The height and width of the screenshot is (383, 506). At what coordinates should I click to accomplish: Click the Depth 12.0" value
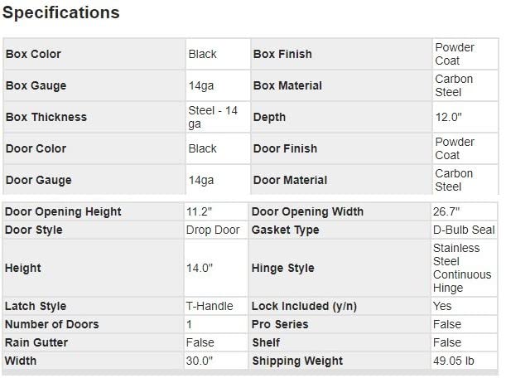[x=448, y=117]
